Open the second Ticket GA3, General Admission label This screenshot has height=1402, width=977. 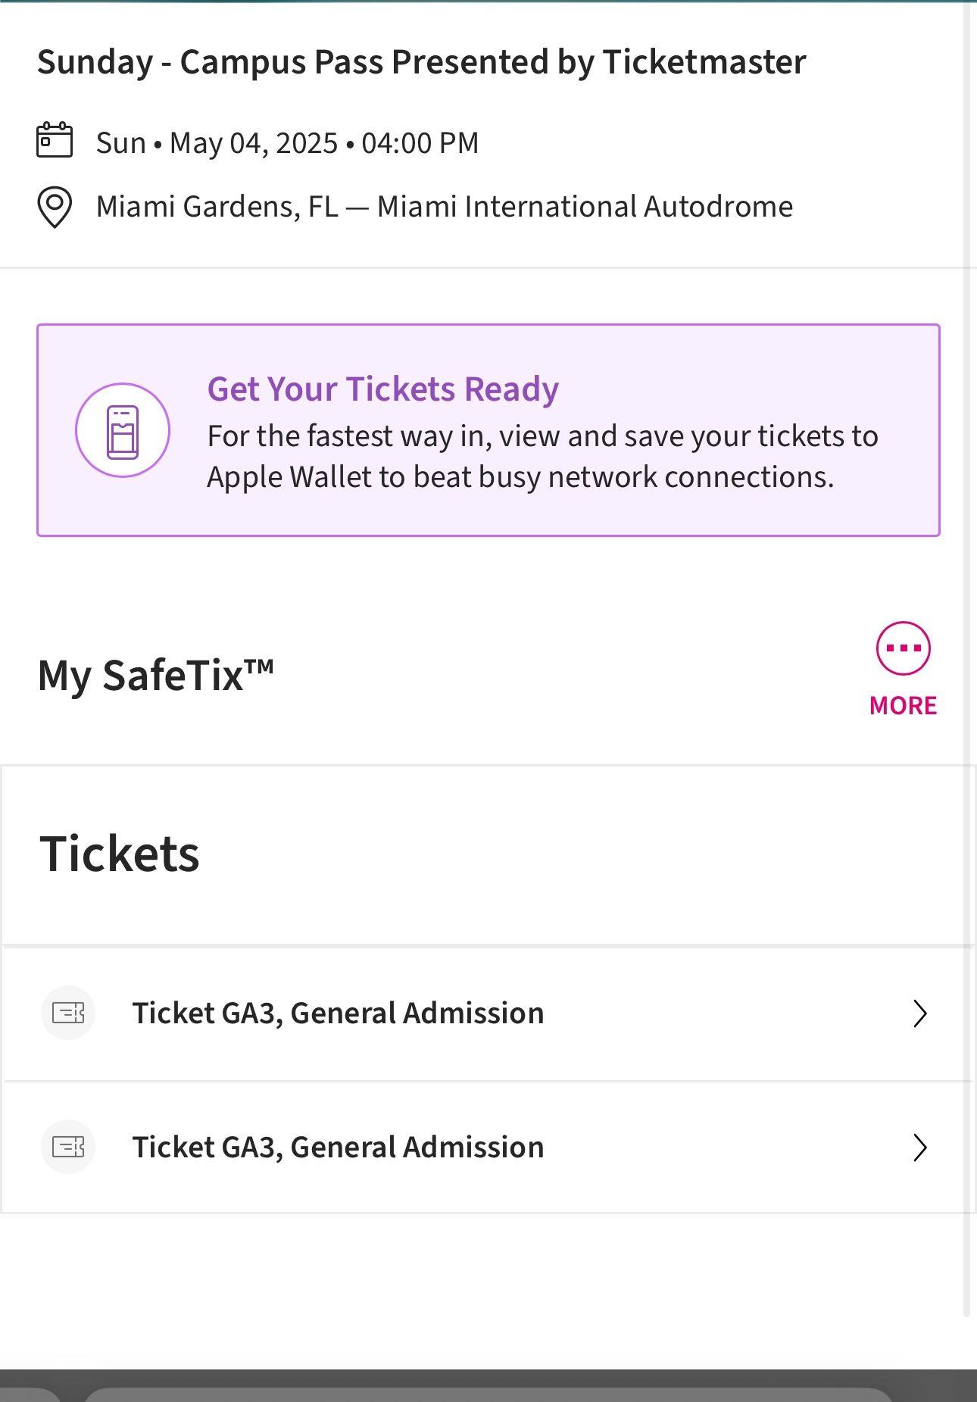point(338,1148)
